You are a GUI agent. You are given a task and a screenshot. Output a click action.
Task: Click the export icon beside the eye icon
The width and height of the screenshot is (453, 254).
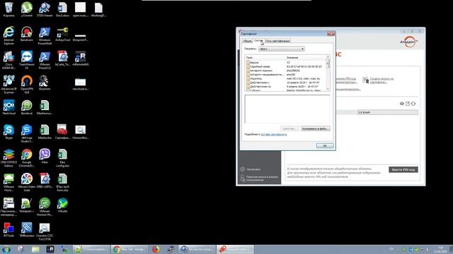[408, 104]
